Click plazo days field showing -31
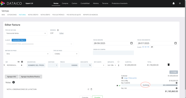 click(x=152, y=47)
